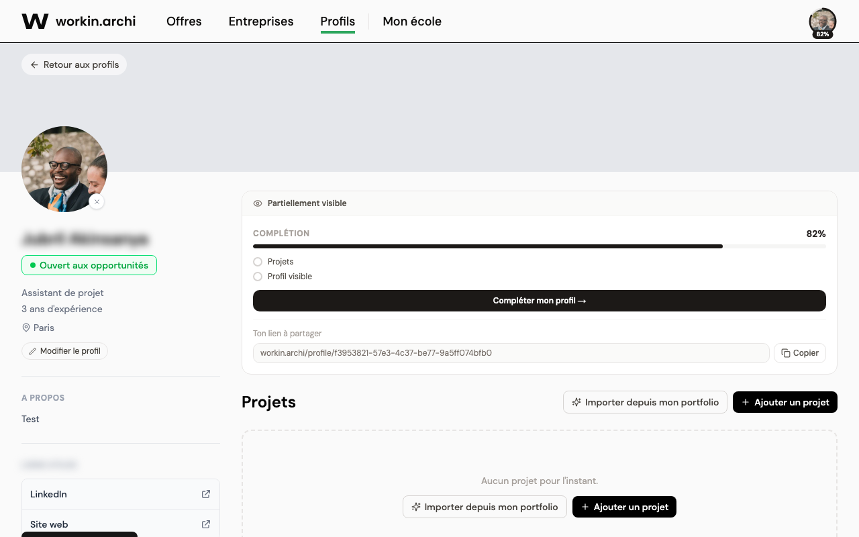This screenshot has height=537, width=859.
Task: Click the Aucun projet pour l'instant message
Action: click(540, 481)
